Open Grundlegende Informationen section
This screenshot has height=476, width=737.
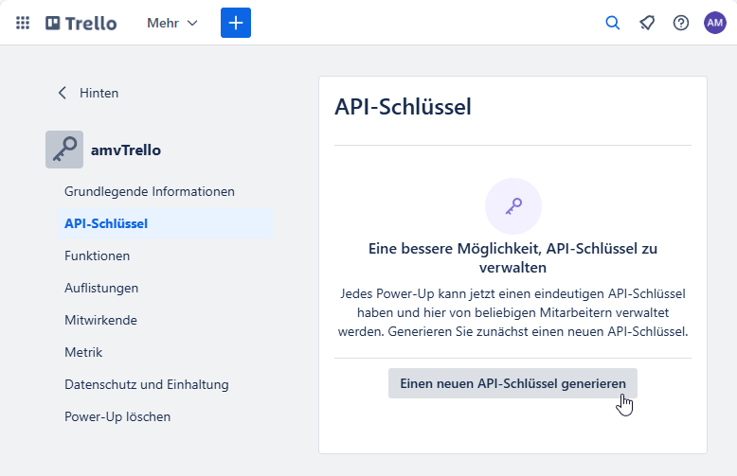(x=150, y=191)
